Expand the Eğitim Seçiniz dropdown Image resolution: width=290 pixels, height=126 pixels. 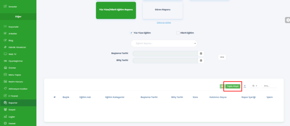tap(164, 44)
